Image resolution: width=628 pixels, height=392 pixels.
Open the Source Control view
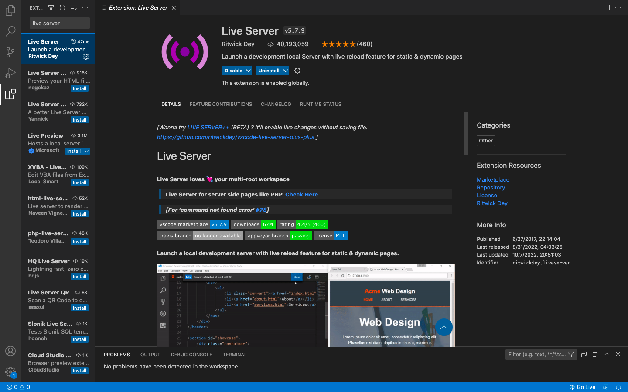click(10, 52)
